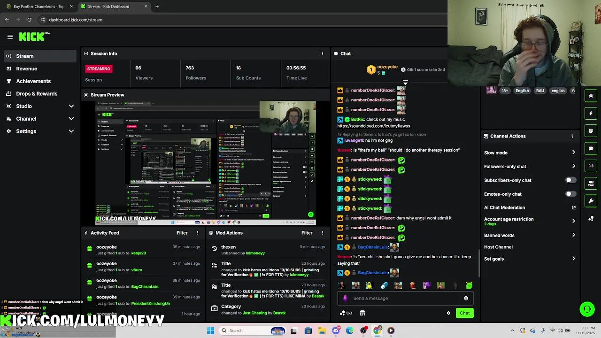Screen dimensions: 601x338
Task: Click the Kick logo
Action: click(34, 36)
